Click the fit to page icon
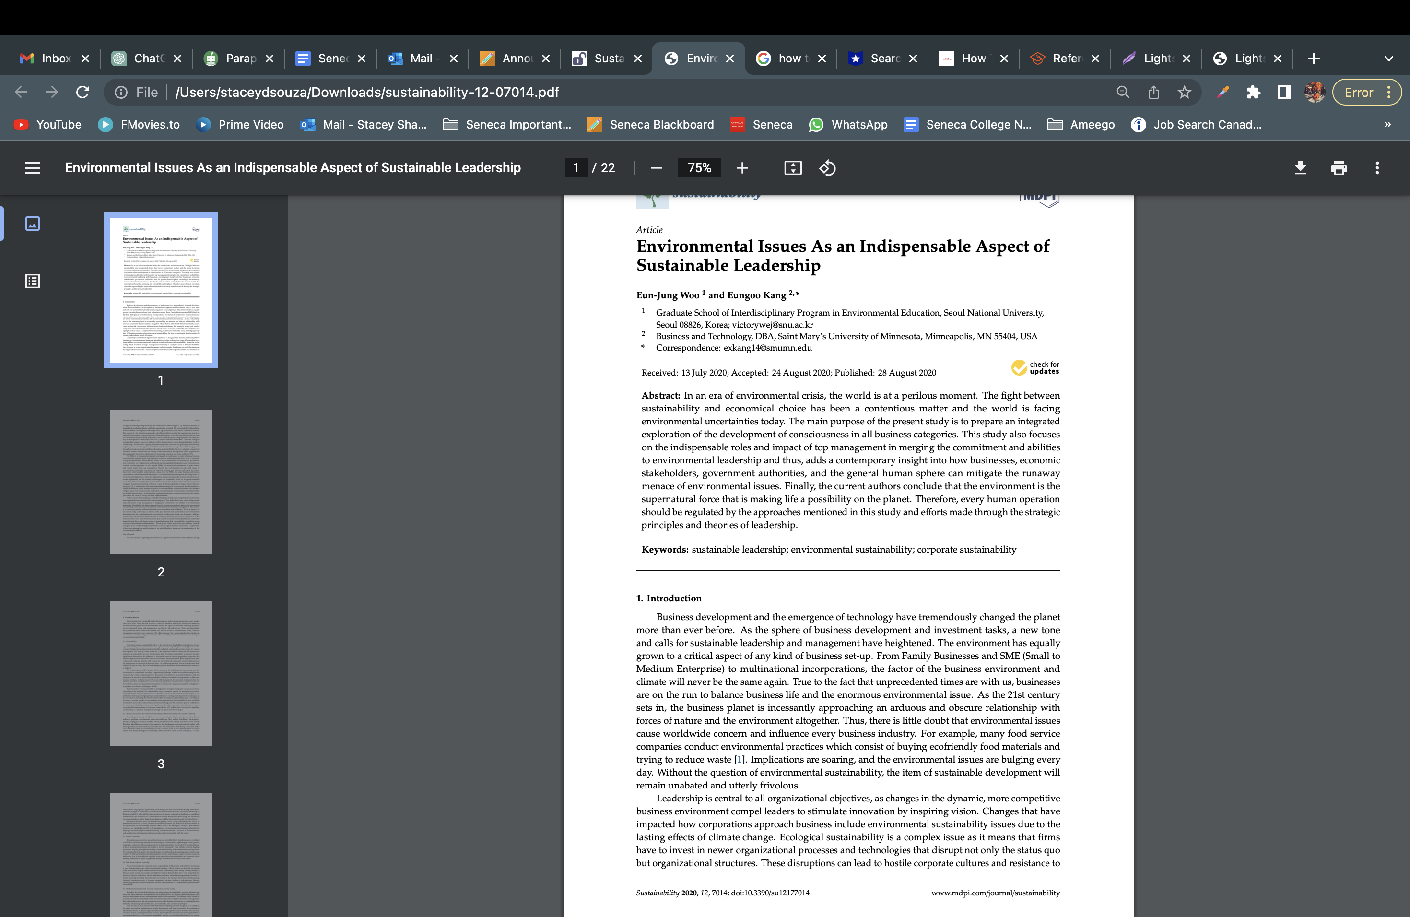 tap(793, 168)
